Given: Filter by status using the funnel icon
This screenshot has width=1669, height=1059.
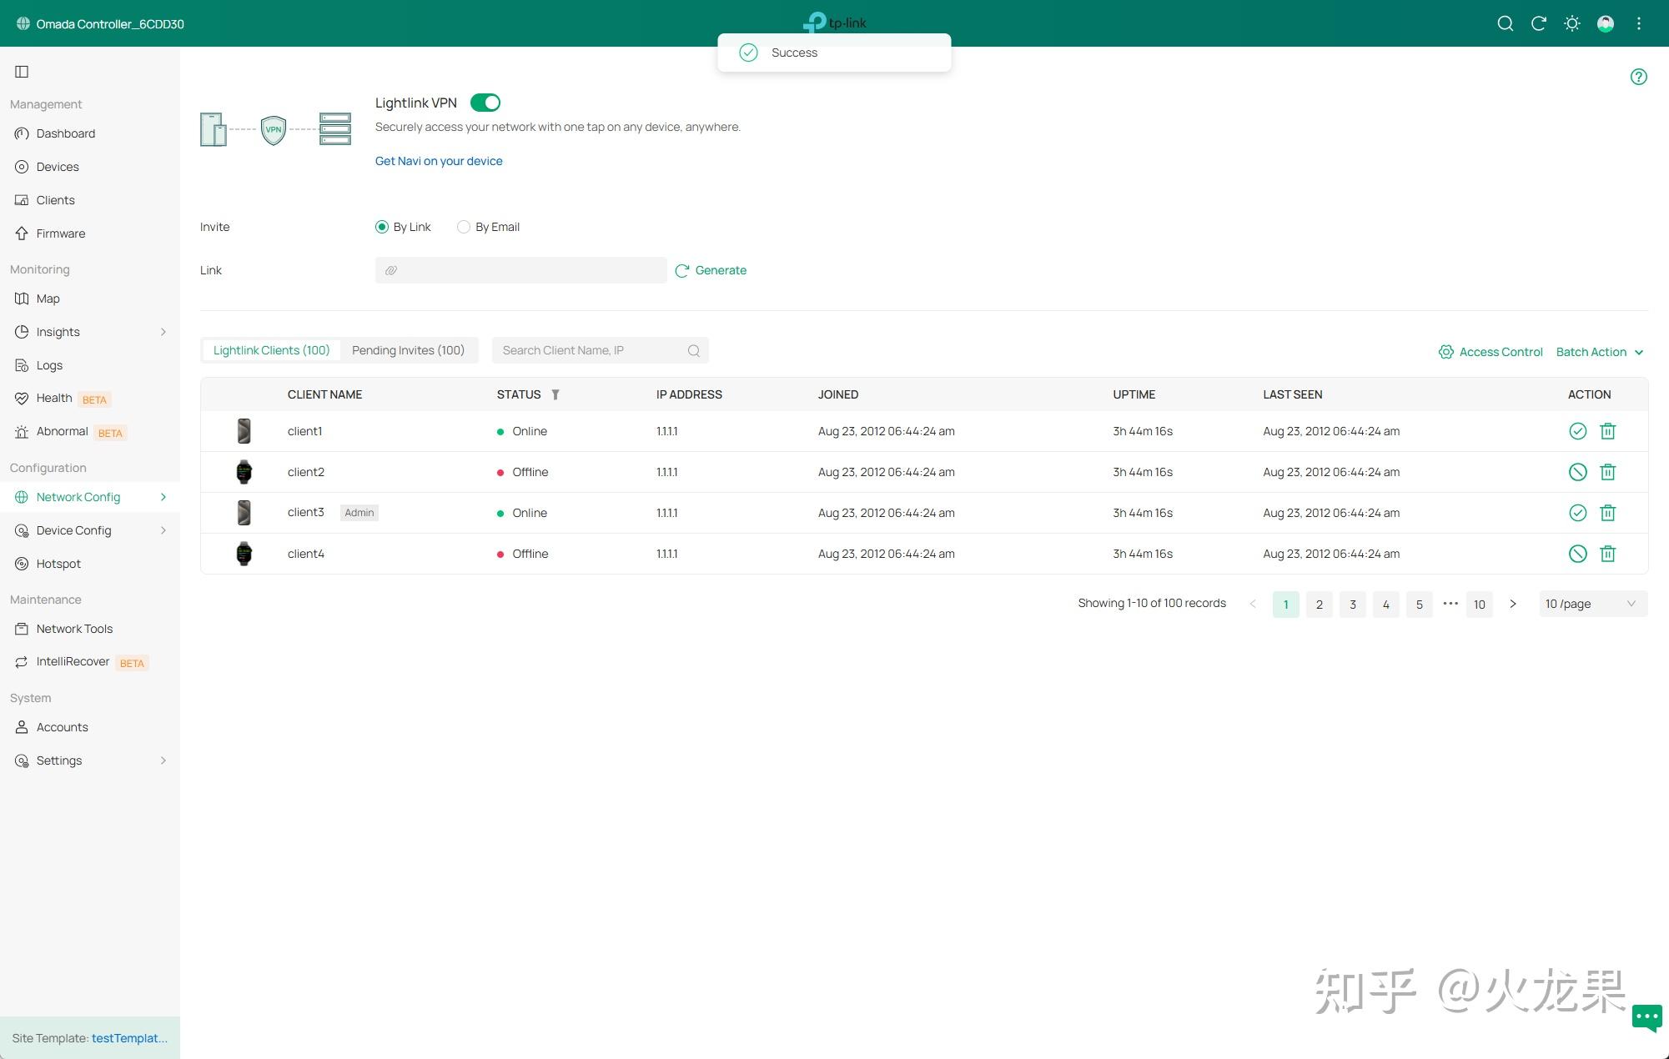Looking at the screenshot, I should tap(555, 394).
